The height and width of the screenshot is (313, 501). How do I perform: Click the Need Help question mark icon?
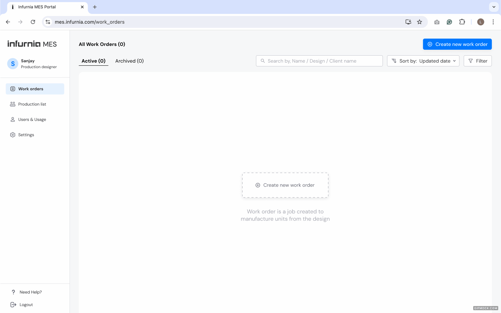pos(13,292)
